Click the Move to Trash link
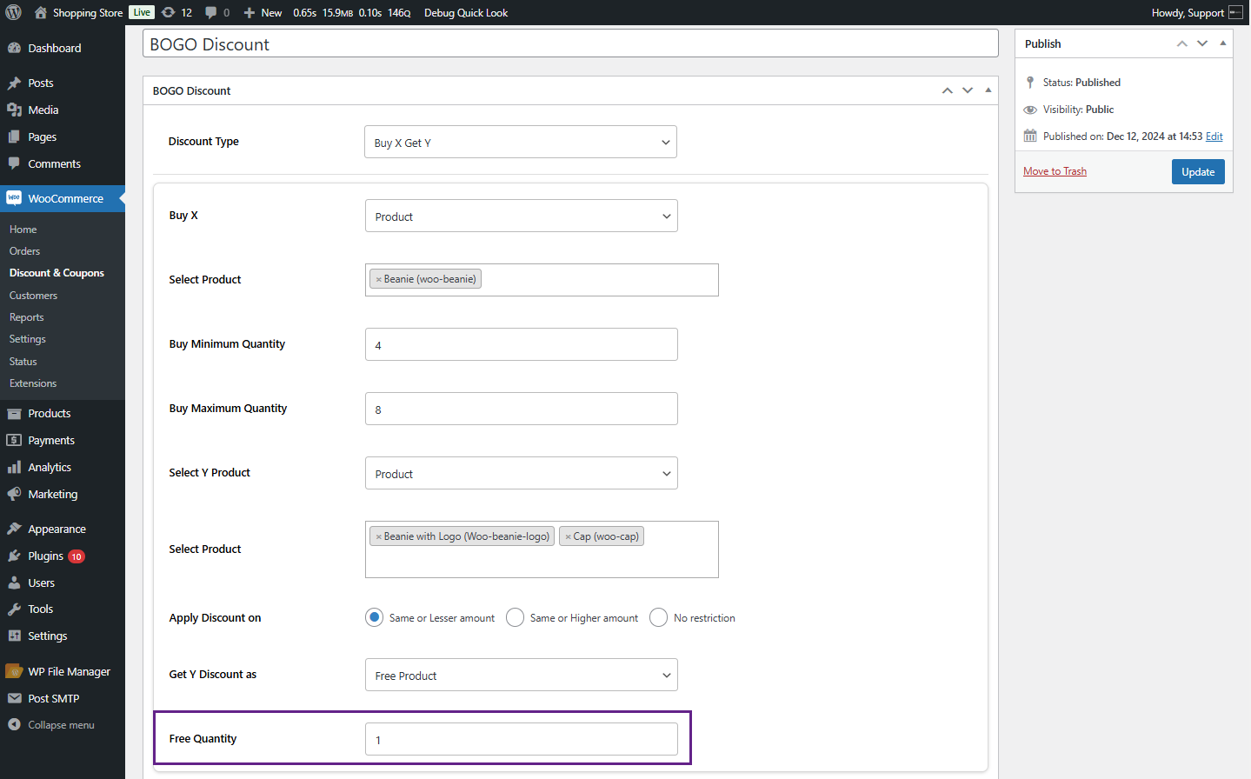 (1055, 171)
